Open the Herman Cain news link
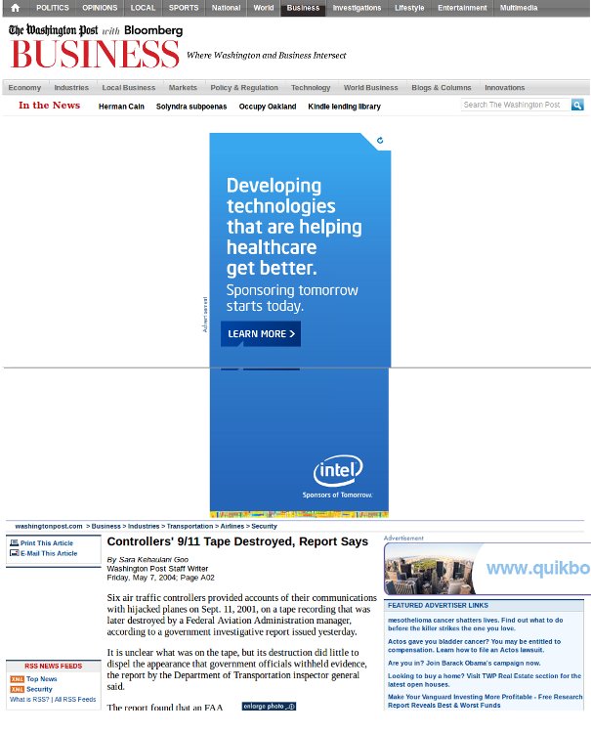Screen dimensions: 591x733 coord(121,107)
